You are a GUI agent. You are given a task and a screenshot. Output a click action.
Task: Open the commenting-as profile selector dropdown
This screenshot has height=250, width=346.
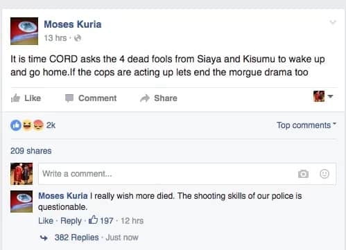[323, 96]
